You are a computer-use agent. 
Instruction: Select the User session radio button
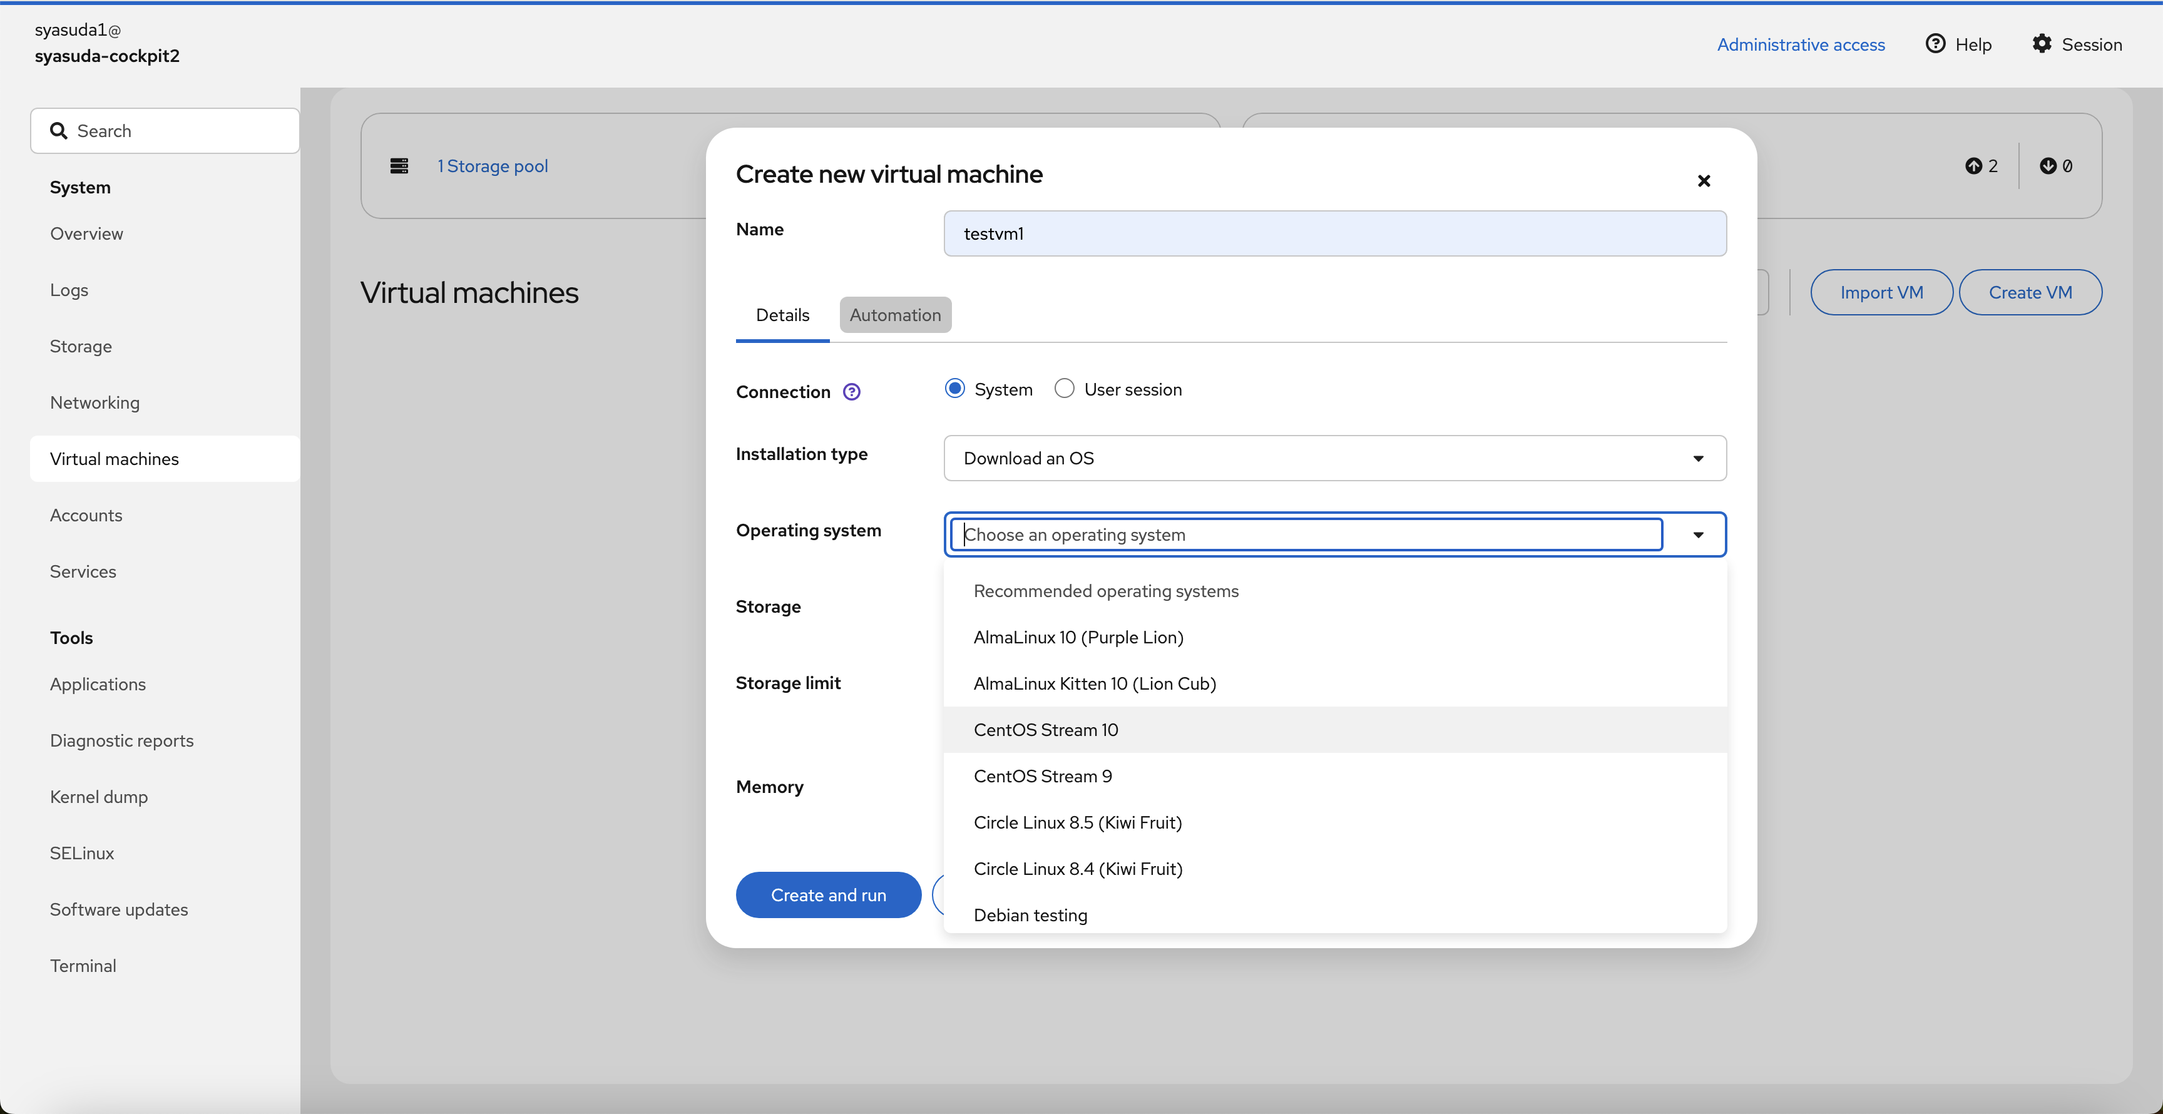pyautogui.click(x=1065, y=389)
